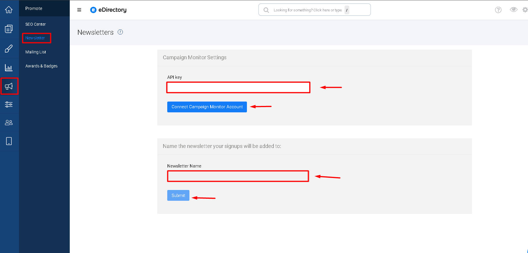
Task: Open the Content pages icon in sidebar
Action: click(9, 29)
